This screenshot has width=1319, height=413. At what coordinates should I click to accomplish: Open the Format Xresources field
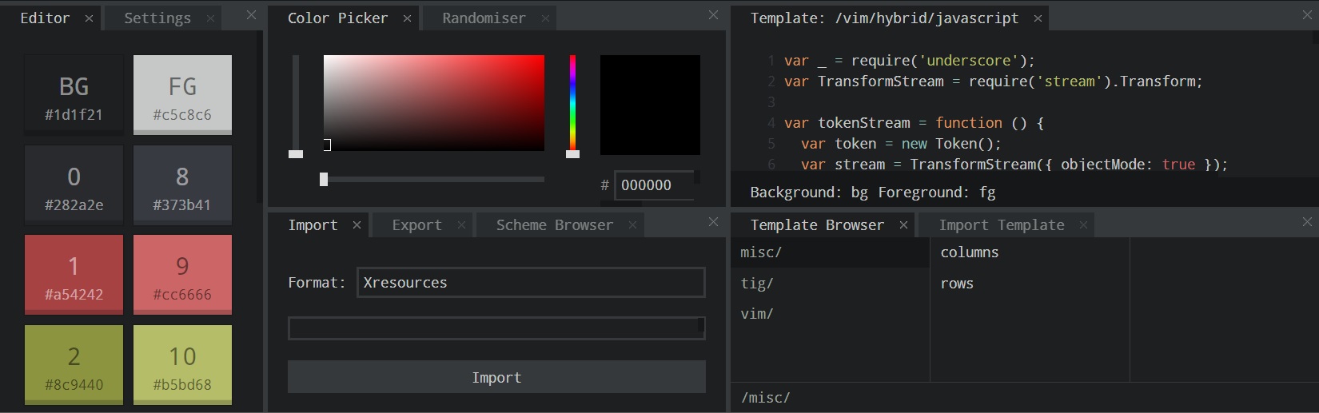(x=531, y=283)
